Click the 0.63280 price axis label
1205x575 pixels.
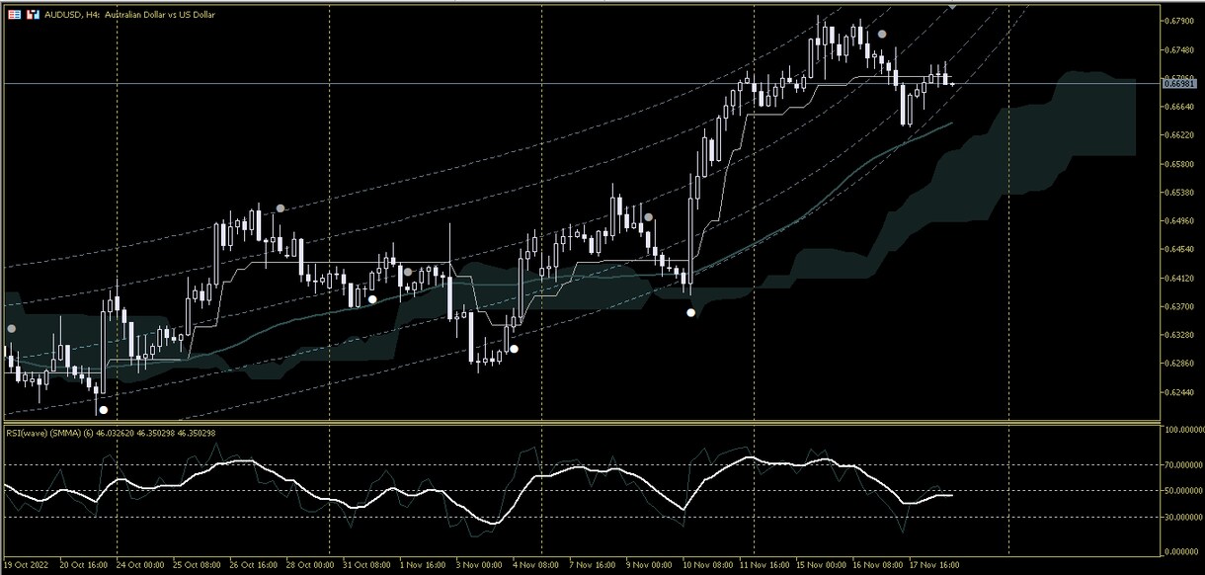pyautogui.click(x=1180, y=336)
